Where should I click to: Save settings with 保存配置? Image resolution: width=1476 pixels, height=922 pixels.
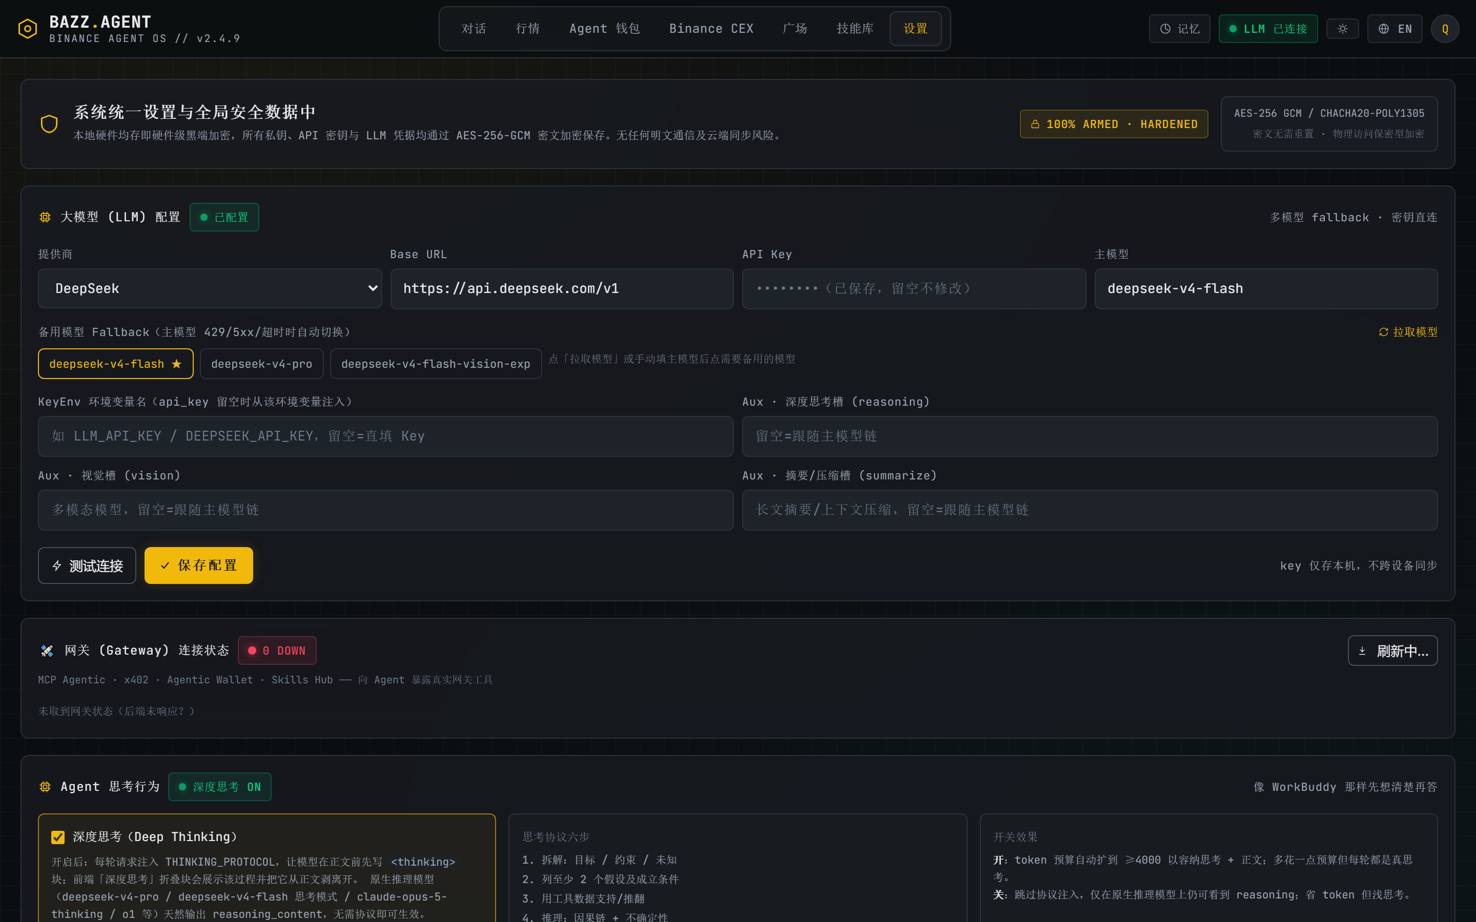(199, 566)
